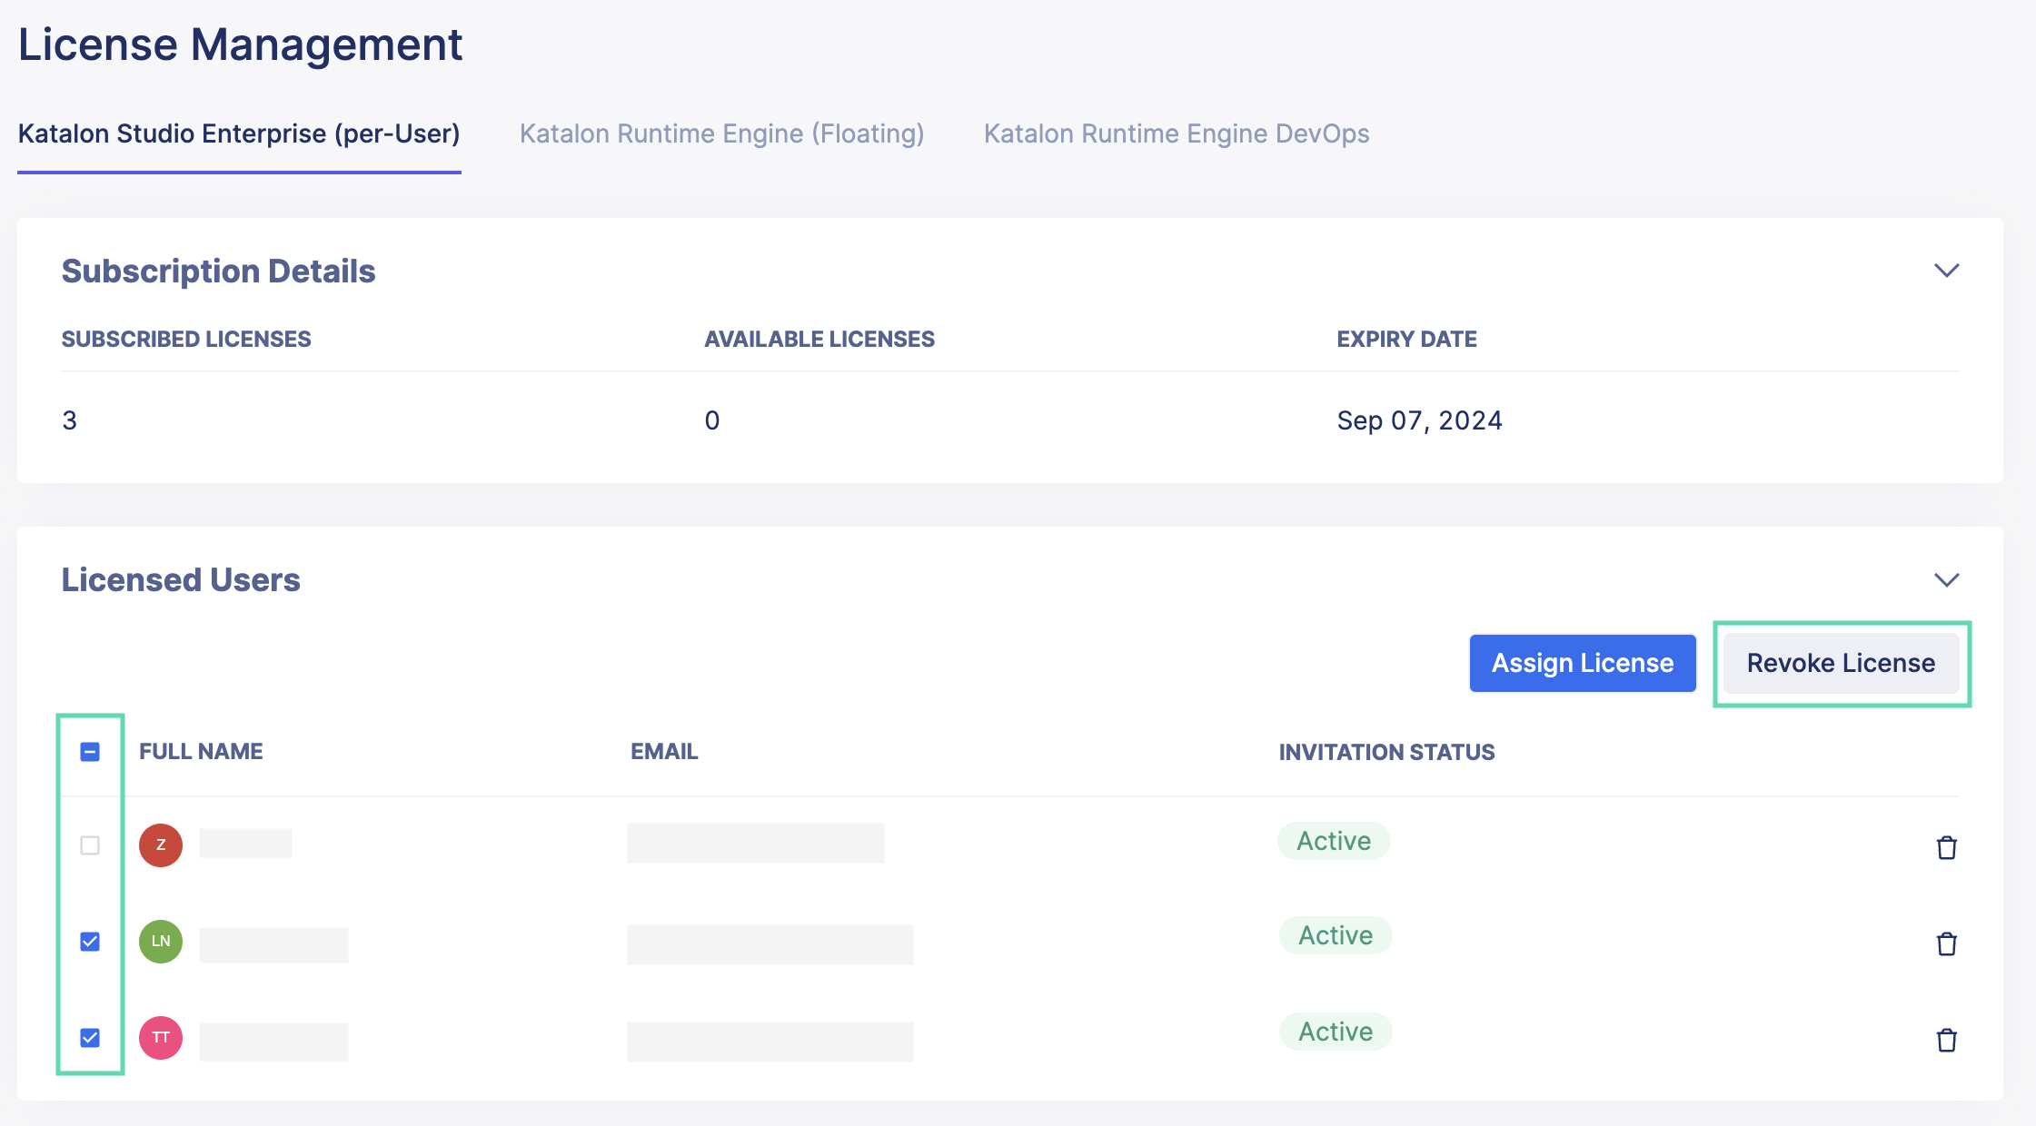The height and width of the screenshot is (1126, 2036).
Task: Open the user avatar with initial Z
Action: (160, 844)
